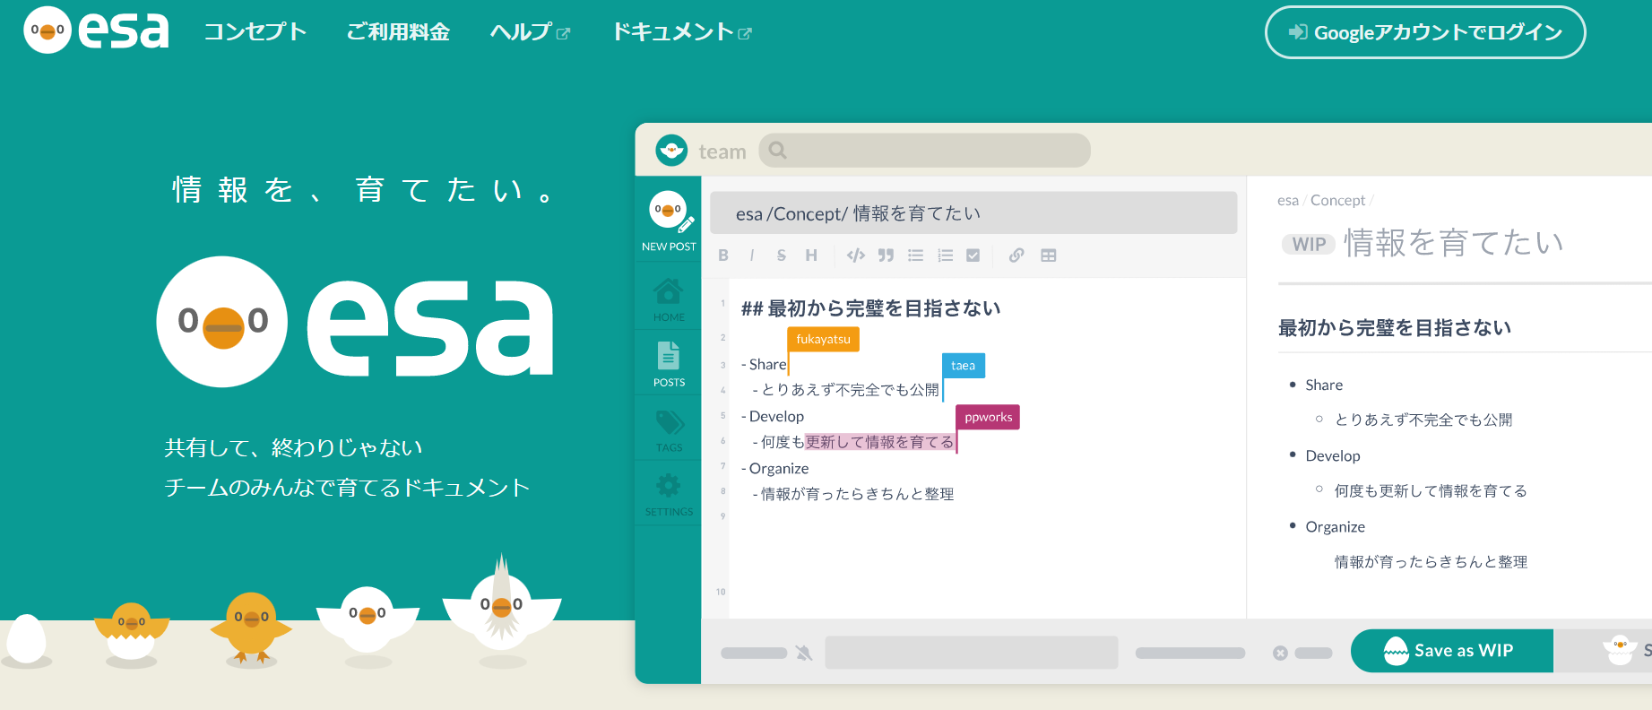Open SETTINGS gear in the sidebar

pos(669,495)
